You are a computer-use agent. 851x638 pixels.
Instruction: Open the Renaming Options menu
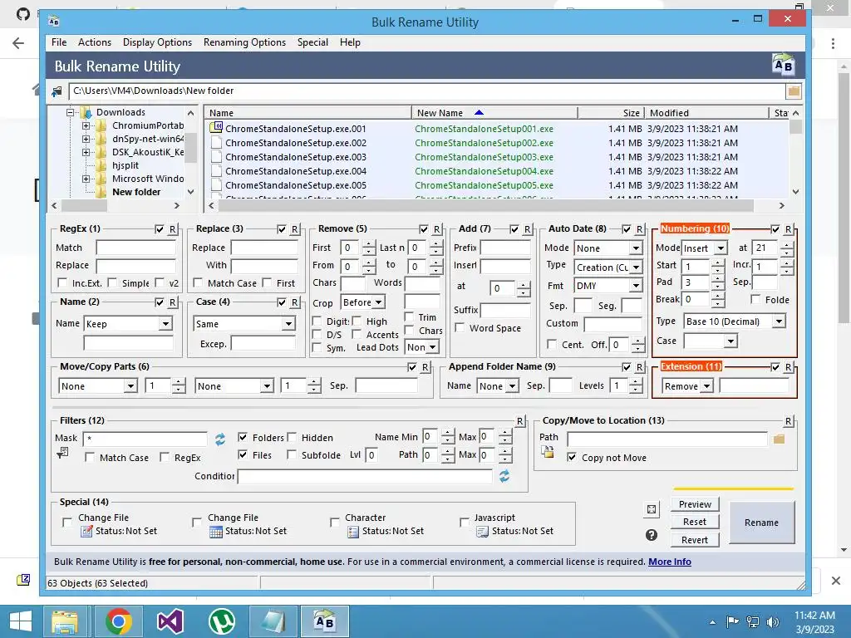244,42
